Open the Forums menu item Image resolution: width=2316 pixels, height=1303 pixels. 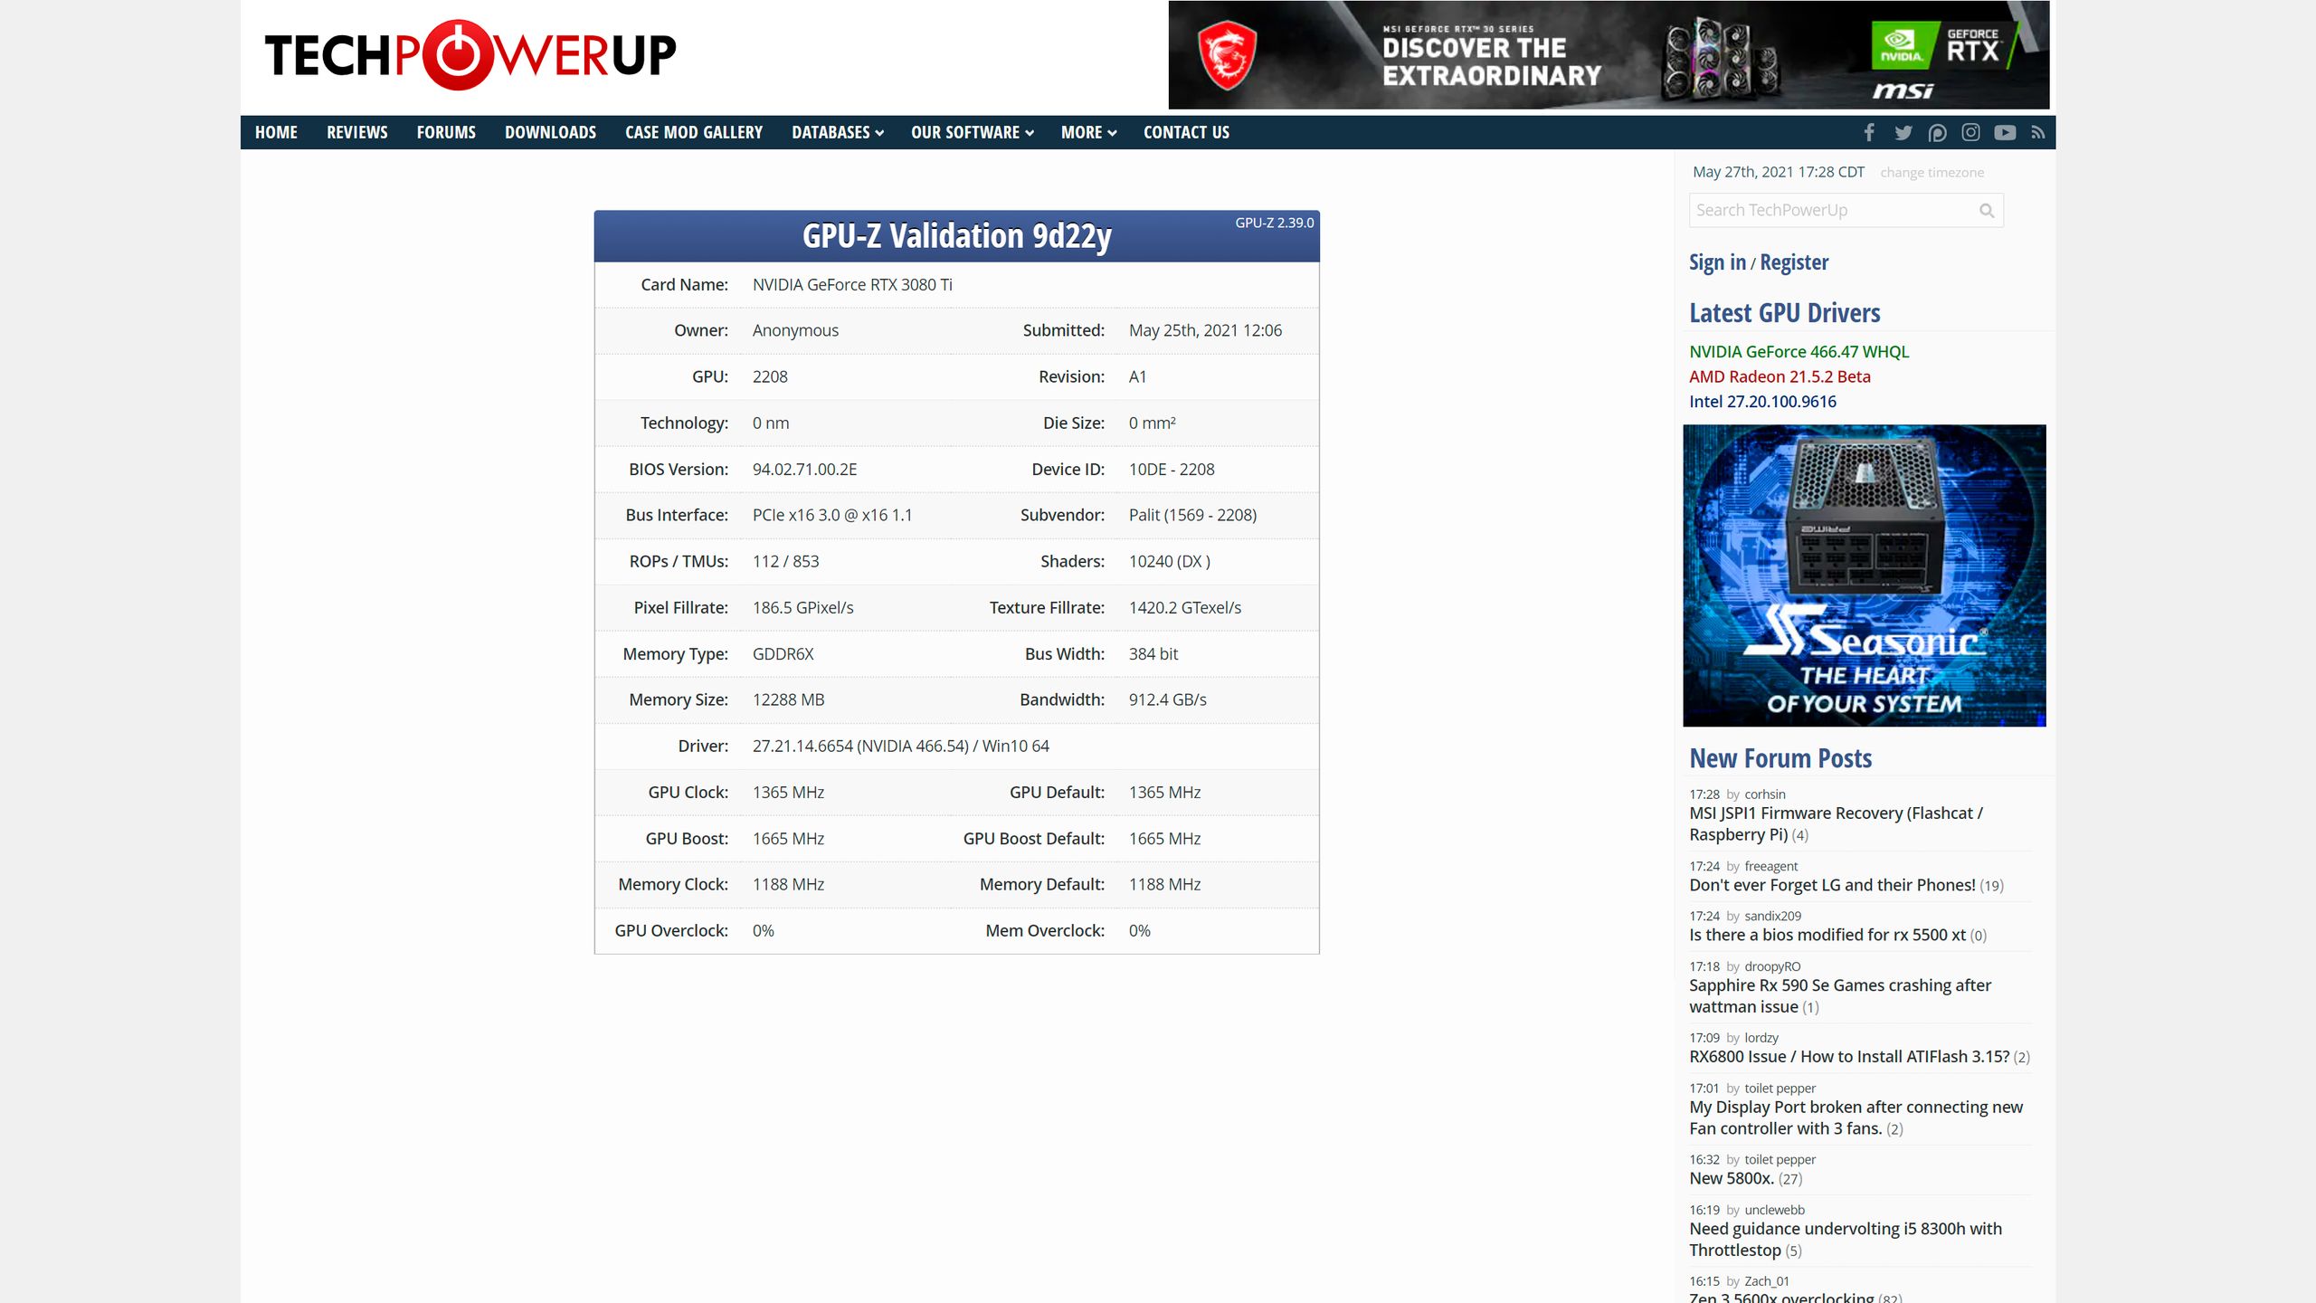(446, 133)
